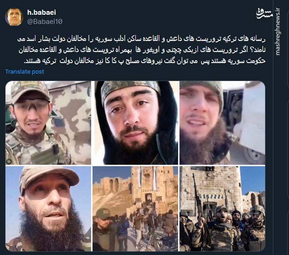Open photo of soldier wearing sunglasses
This screenshot has height=255, width=289.
click(x=48, y=123)
